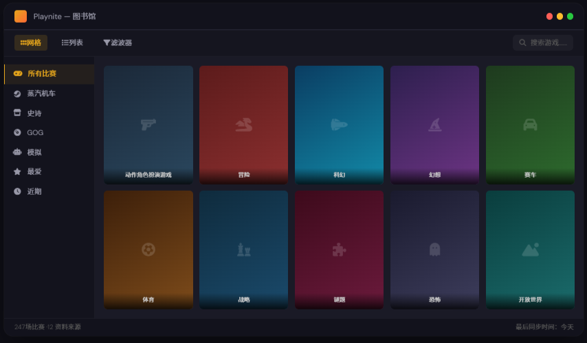
Task: Click the 体育 label text
Action: pos(148,299)
